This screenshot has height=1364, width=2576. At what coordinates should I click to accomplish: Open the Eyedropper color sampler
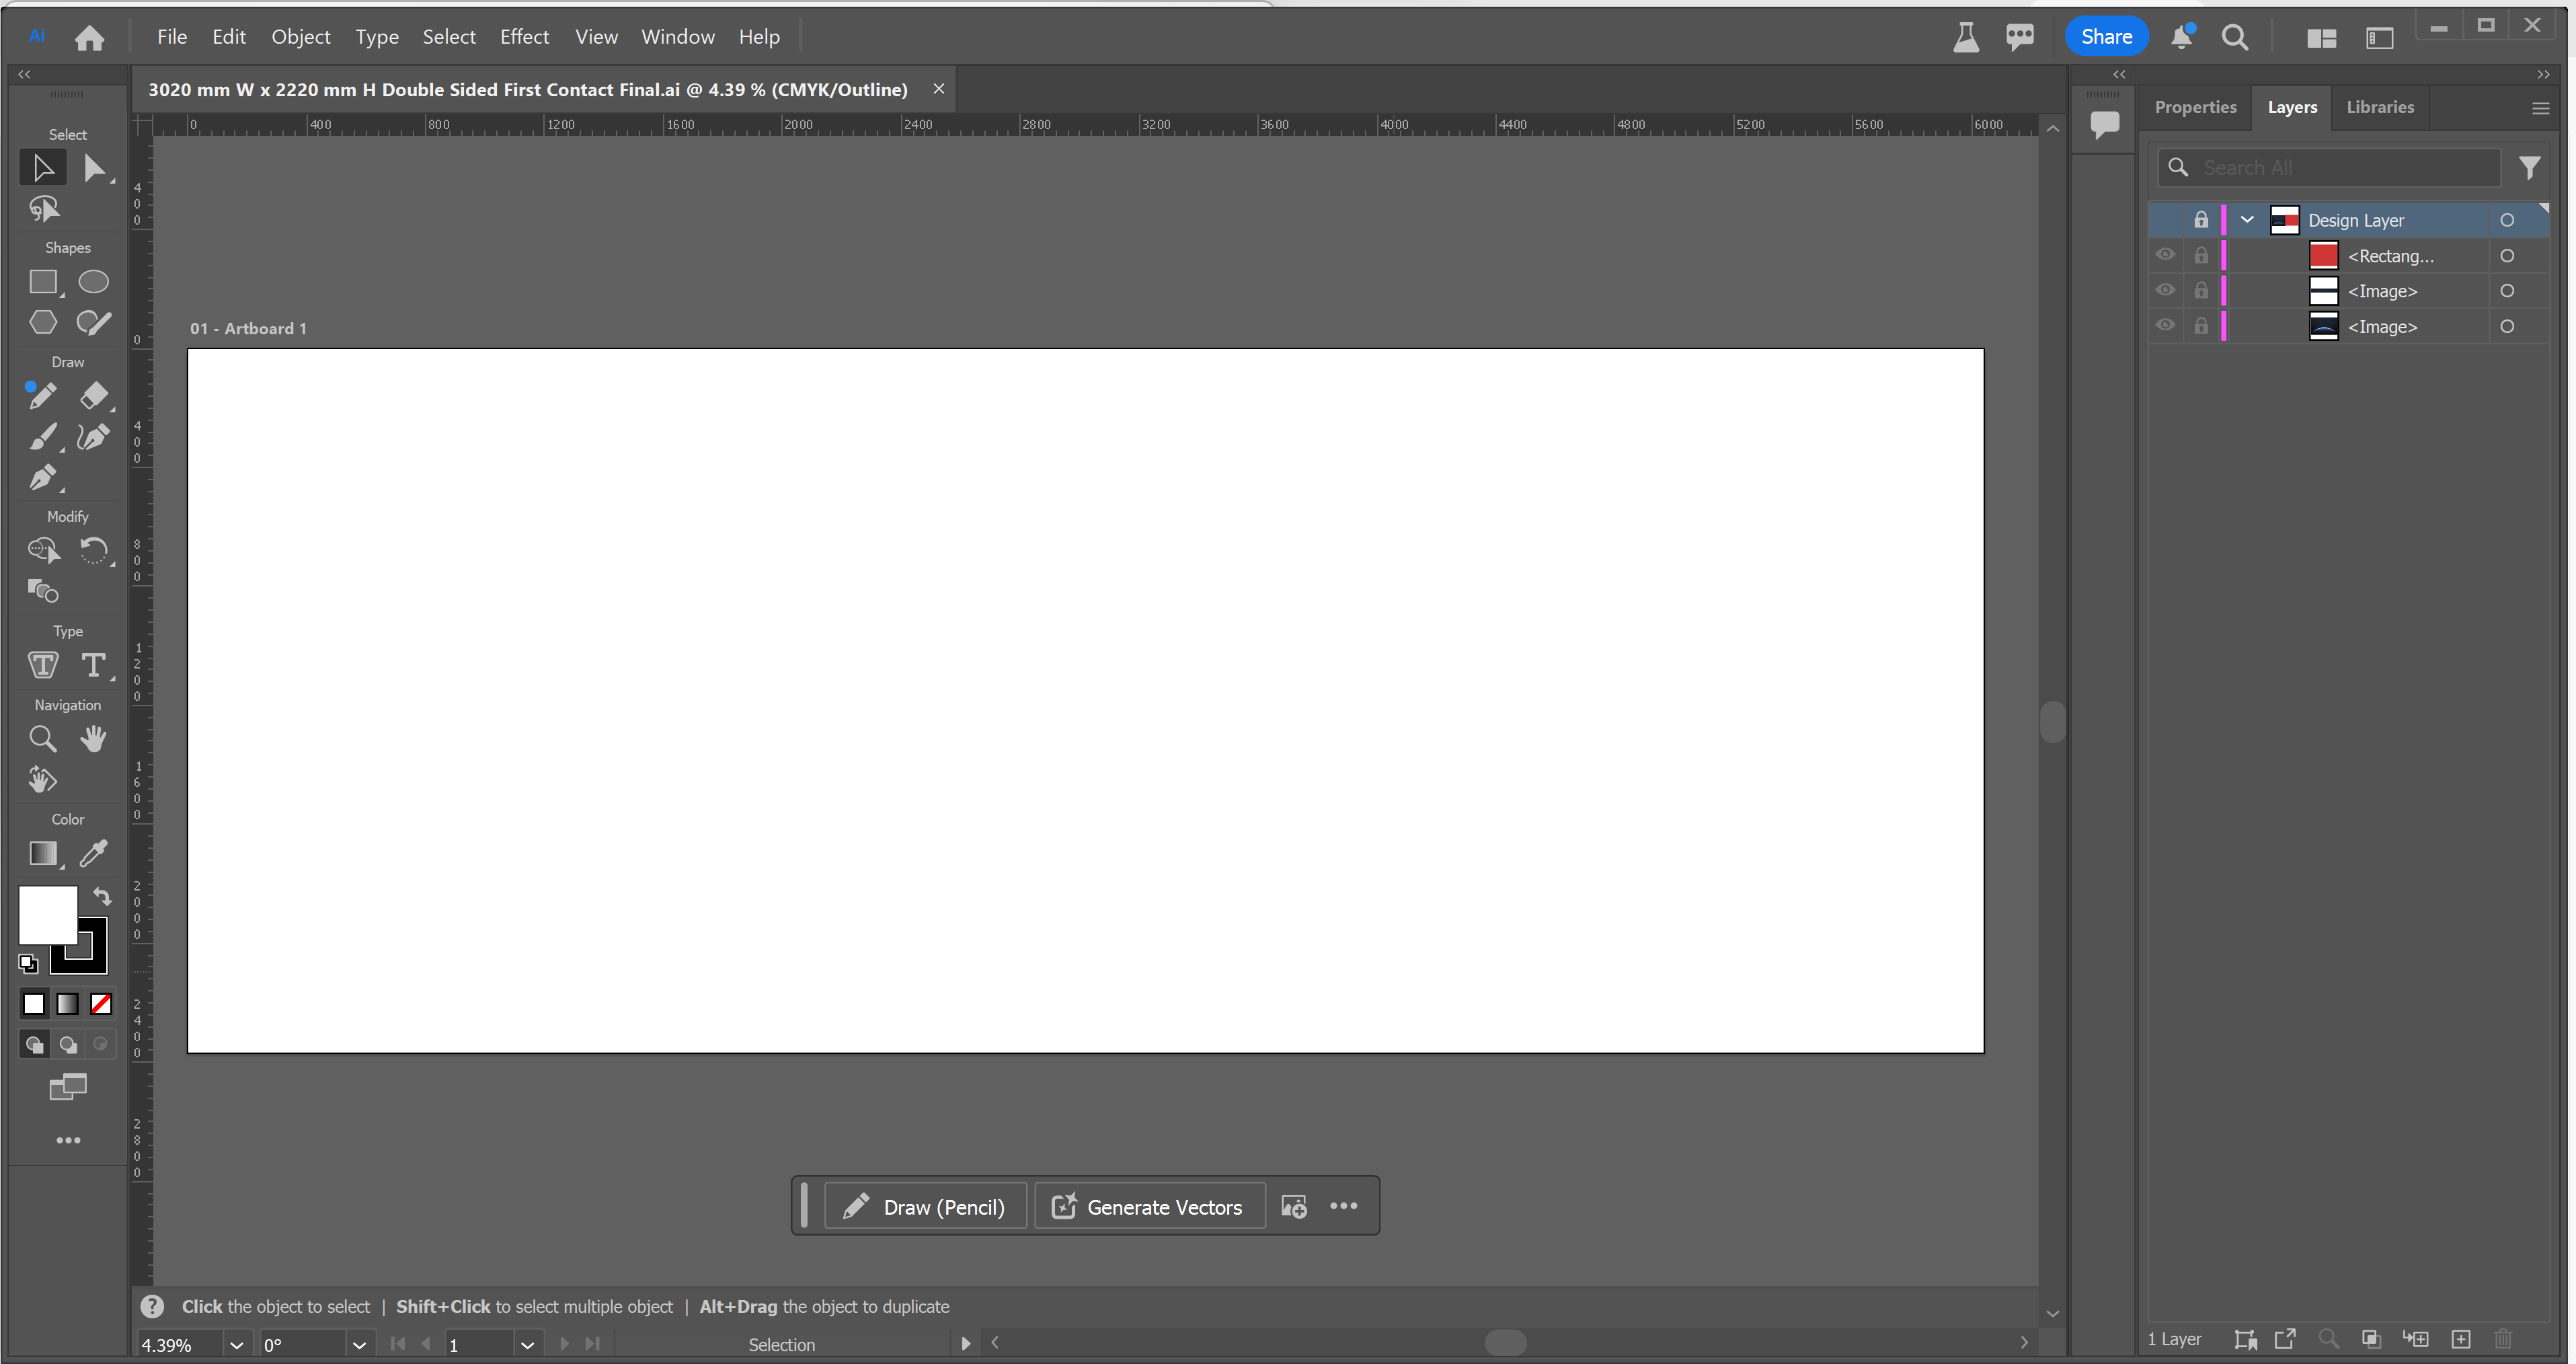coord(93,853)
